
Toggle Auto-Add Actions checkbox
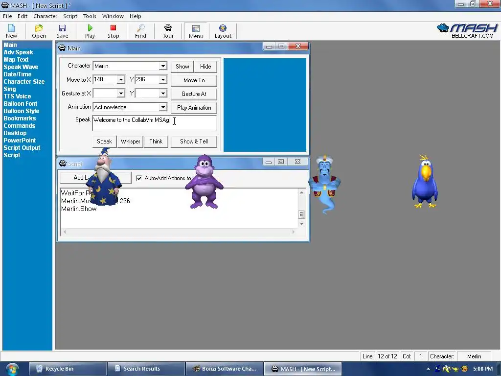139,178
